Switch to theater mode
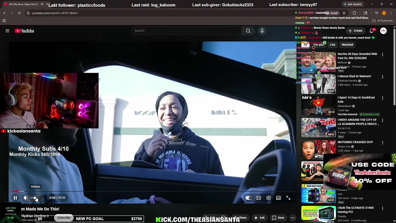The width and height of the screenshot is (396, 223). click(x=278, y=198)
